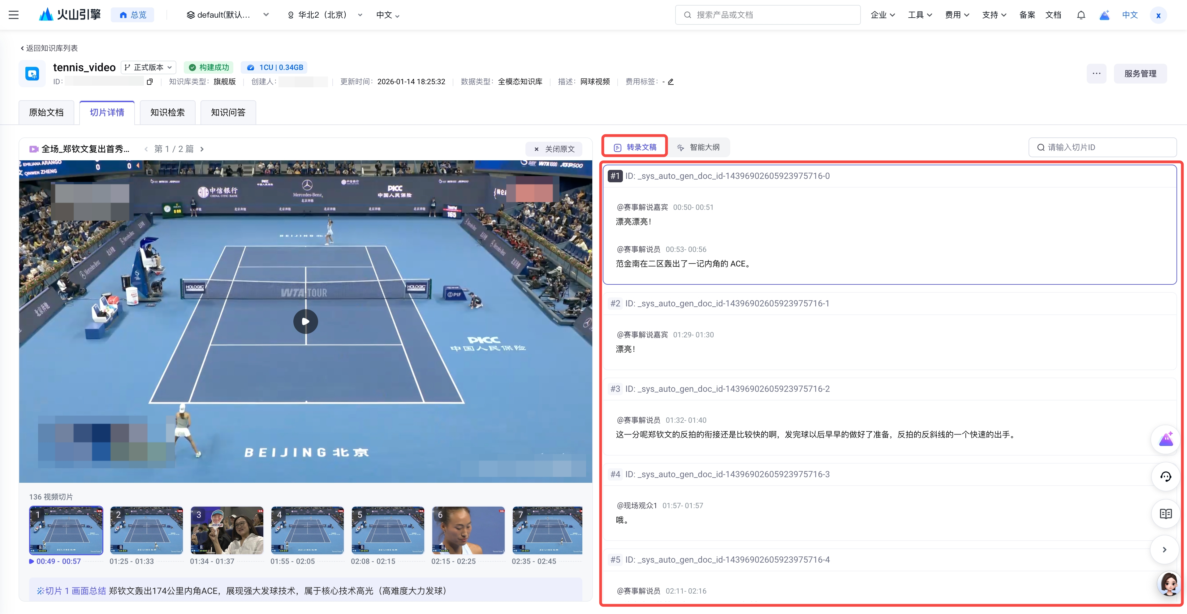Open the three-dots more options menu
This screenshot has height=614, width=1187.
point(1096,74)
